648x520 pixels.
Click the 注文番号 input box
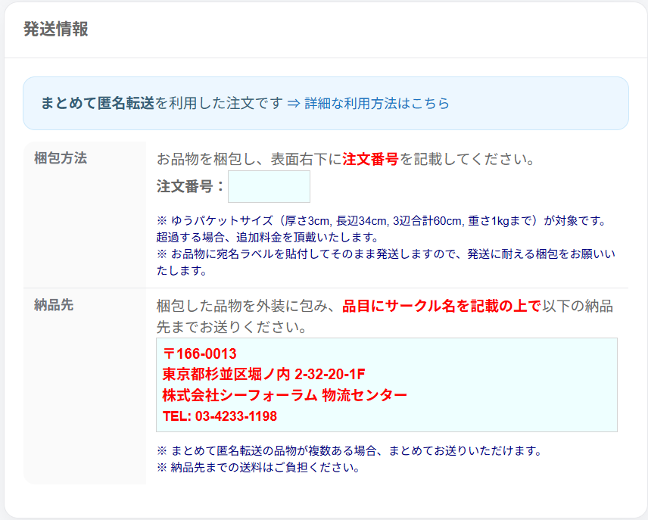click(x=269, y=186)
